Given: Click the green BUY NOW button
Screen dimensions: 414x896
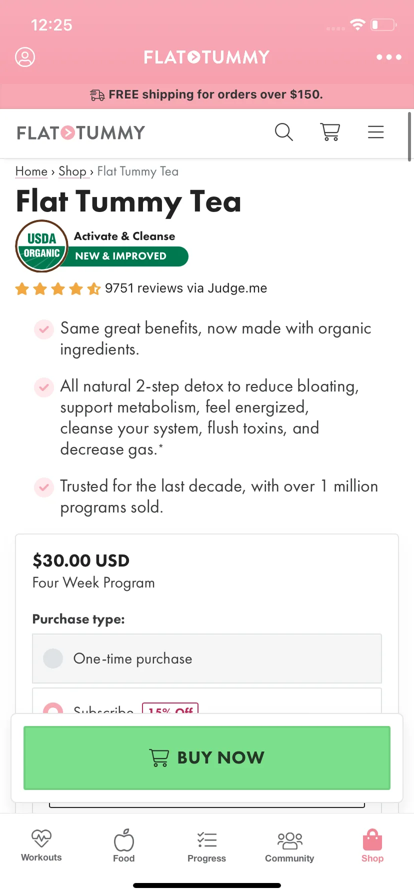Looking at the screenshot, I should click(207, 757).
